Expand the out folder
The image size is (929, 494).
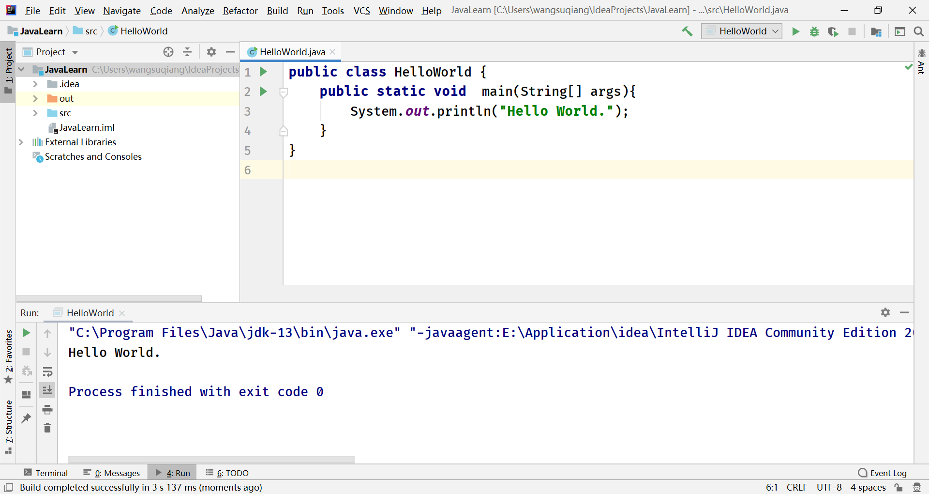click(35, 98)
